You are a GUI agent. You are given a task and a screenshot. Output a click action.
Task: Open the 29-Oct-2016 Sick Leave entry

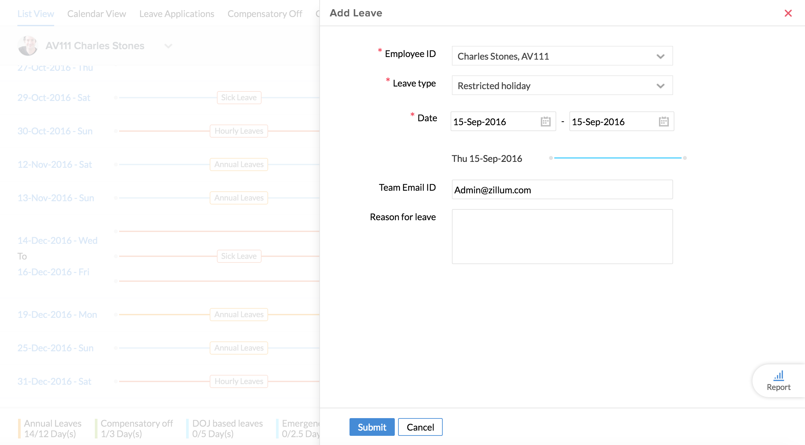[x=239, y=98]
